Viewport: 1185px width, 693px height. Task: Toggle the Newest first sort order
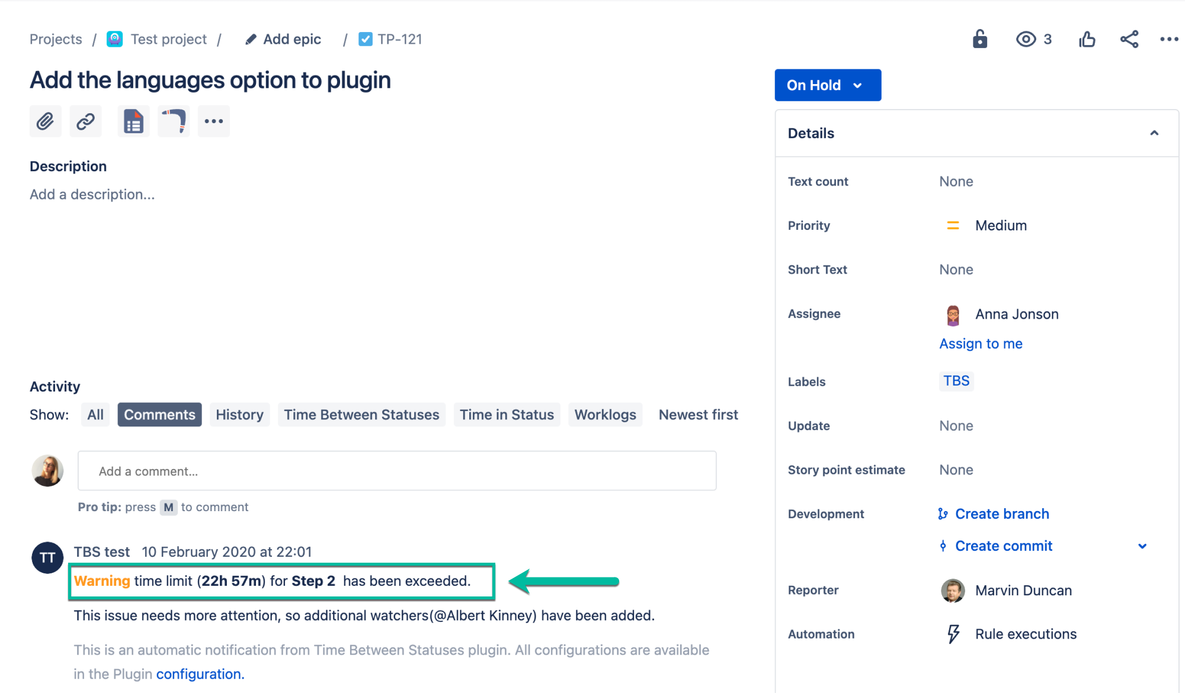[x=698, y=415]
